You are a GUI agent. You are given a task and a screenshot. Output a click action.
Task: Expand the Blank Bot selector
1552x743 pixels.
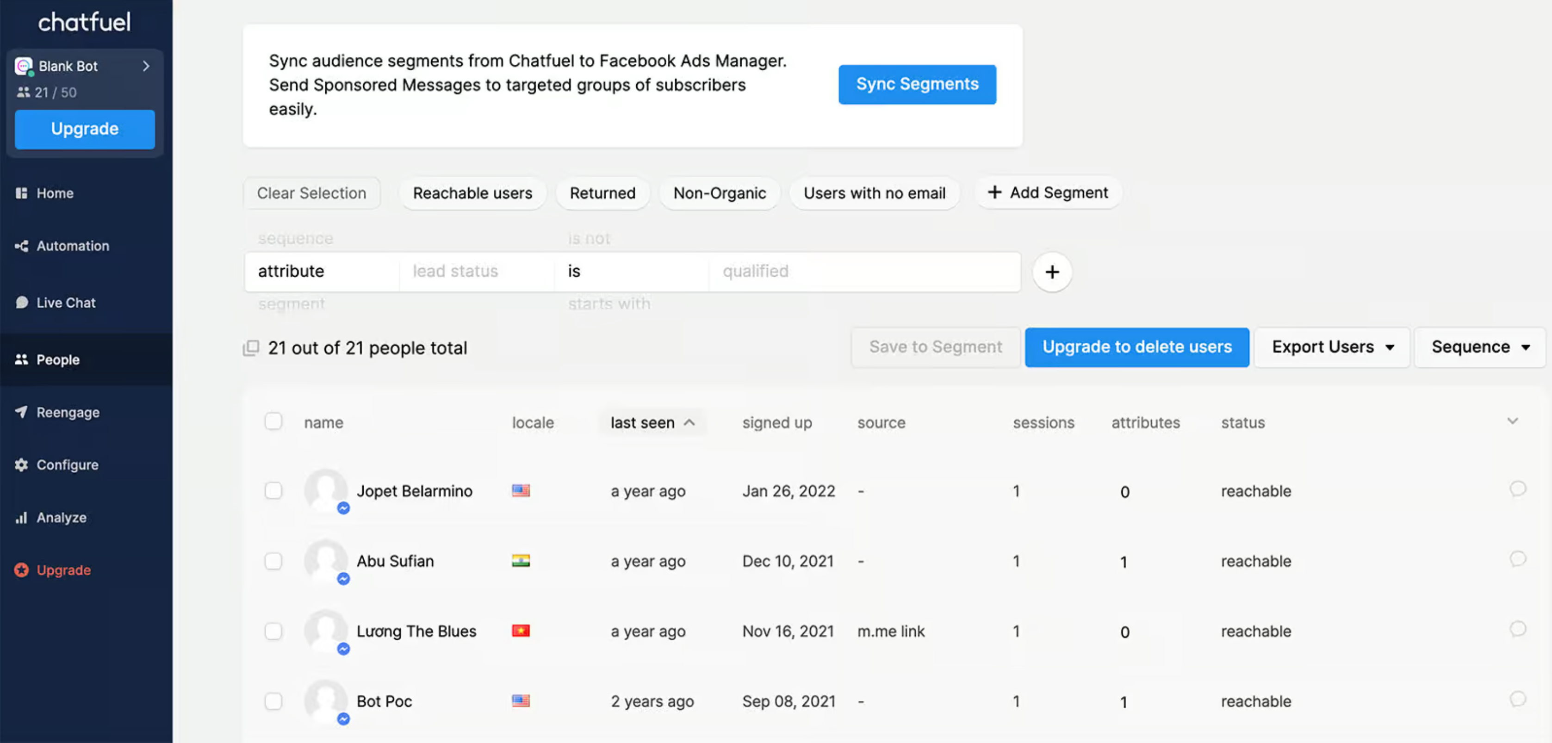146,66
